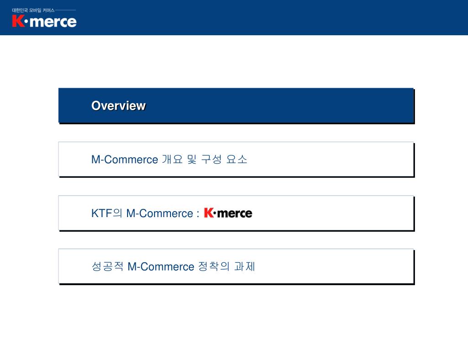Click the 'Overview' heading text
The width and height of the screenshot is (468, 351).
(x=118, y=106)
